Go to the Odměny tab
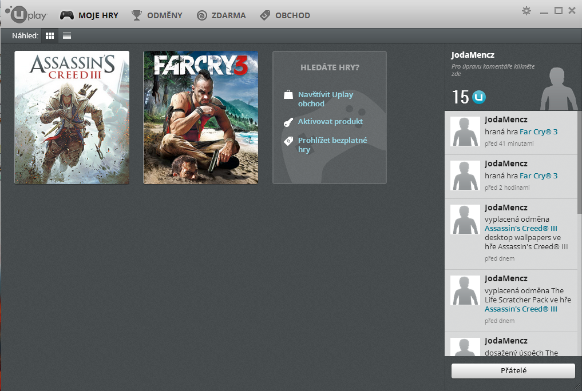Screen dimensions: 582x391 [x=157, y=15]
